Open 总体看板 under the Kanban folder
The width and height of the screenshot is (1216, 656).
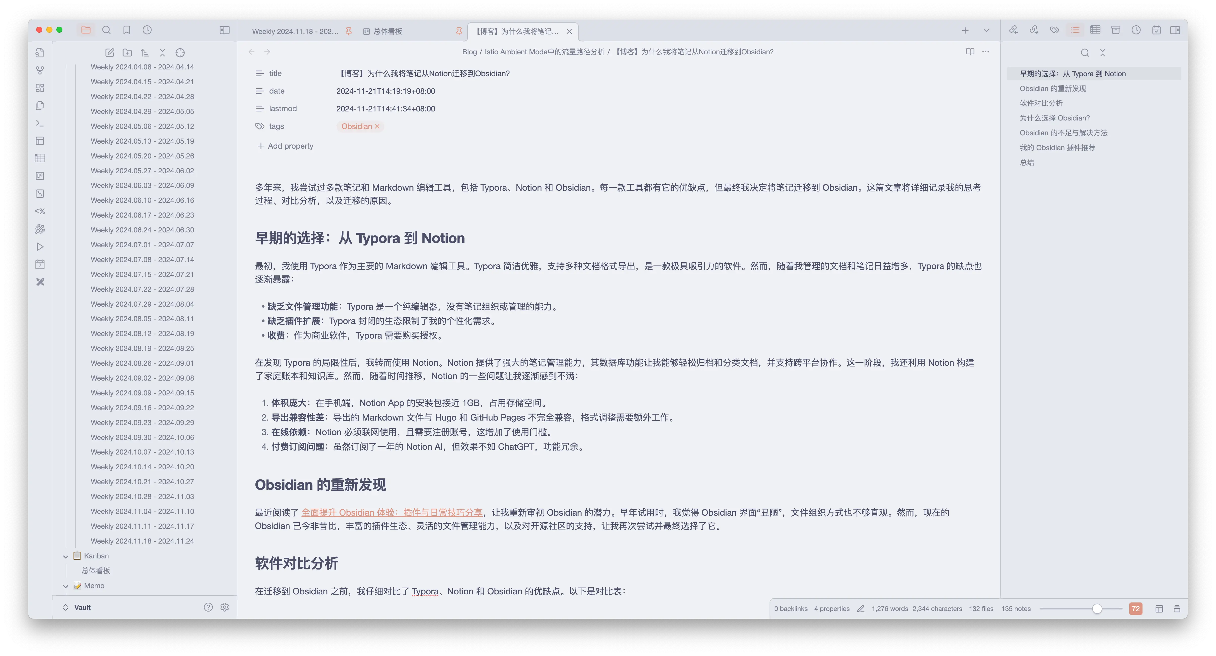pyautogui.click(x=96, y=571)
